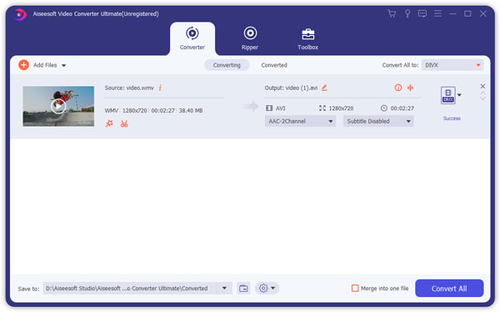
Task: Switch to the Ripper tab
Action: [x=250, y=39]
